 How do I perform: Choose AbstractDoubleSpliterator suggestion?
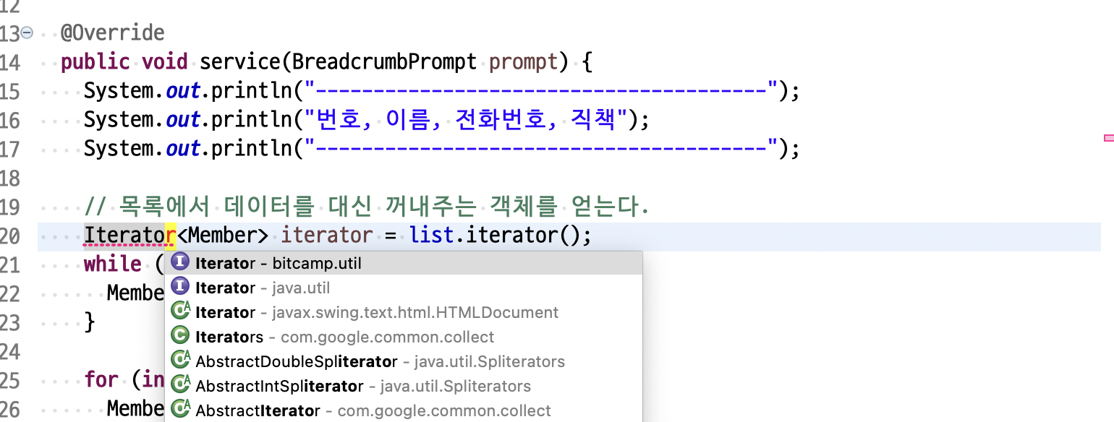(404, 361)
